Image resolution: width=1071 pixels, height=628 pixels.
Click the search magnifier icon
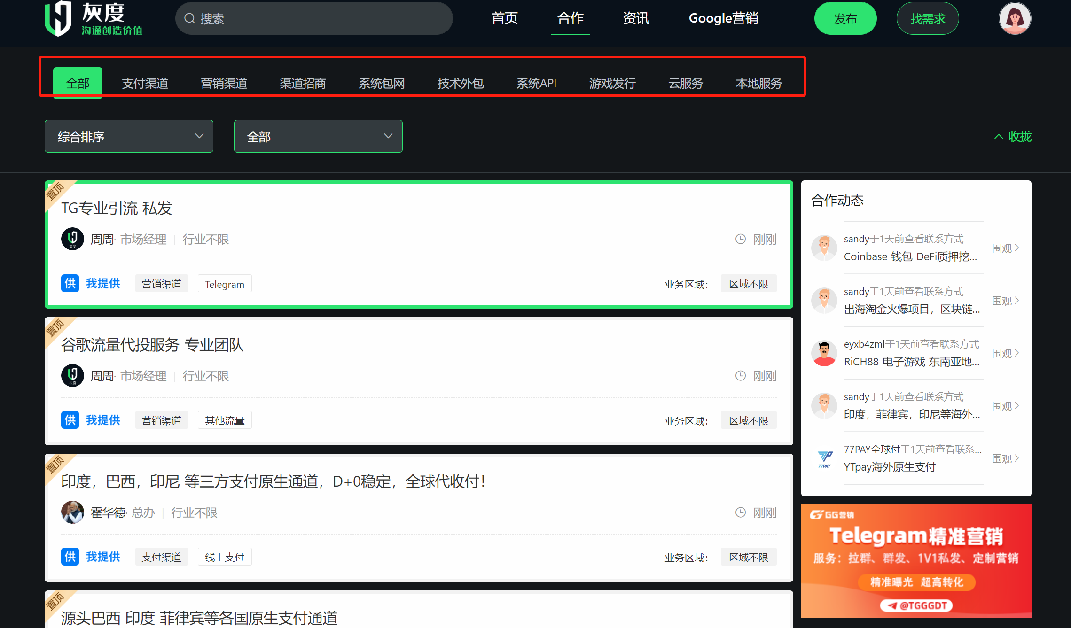189,18
